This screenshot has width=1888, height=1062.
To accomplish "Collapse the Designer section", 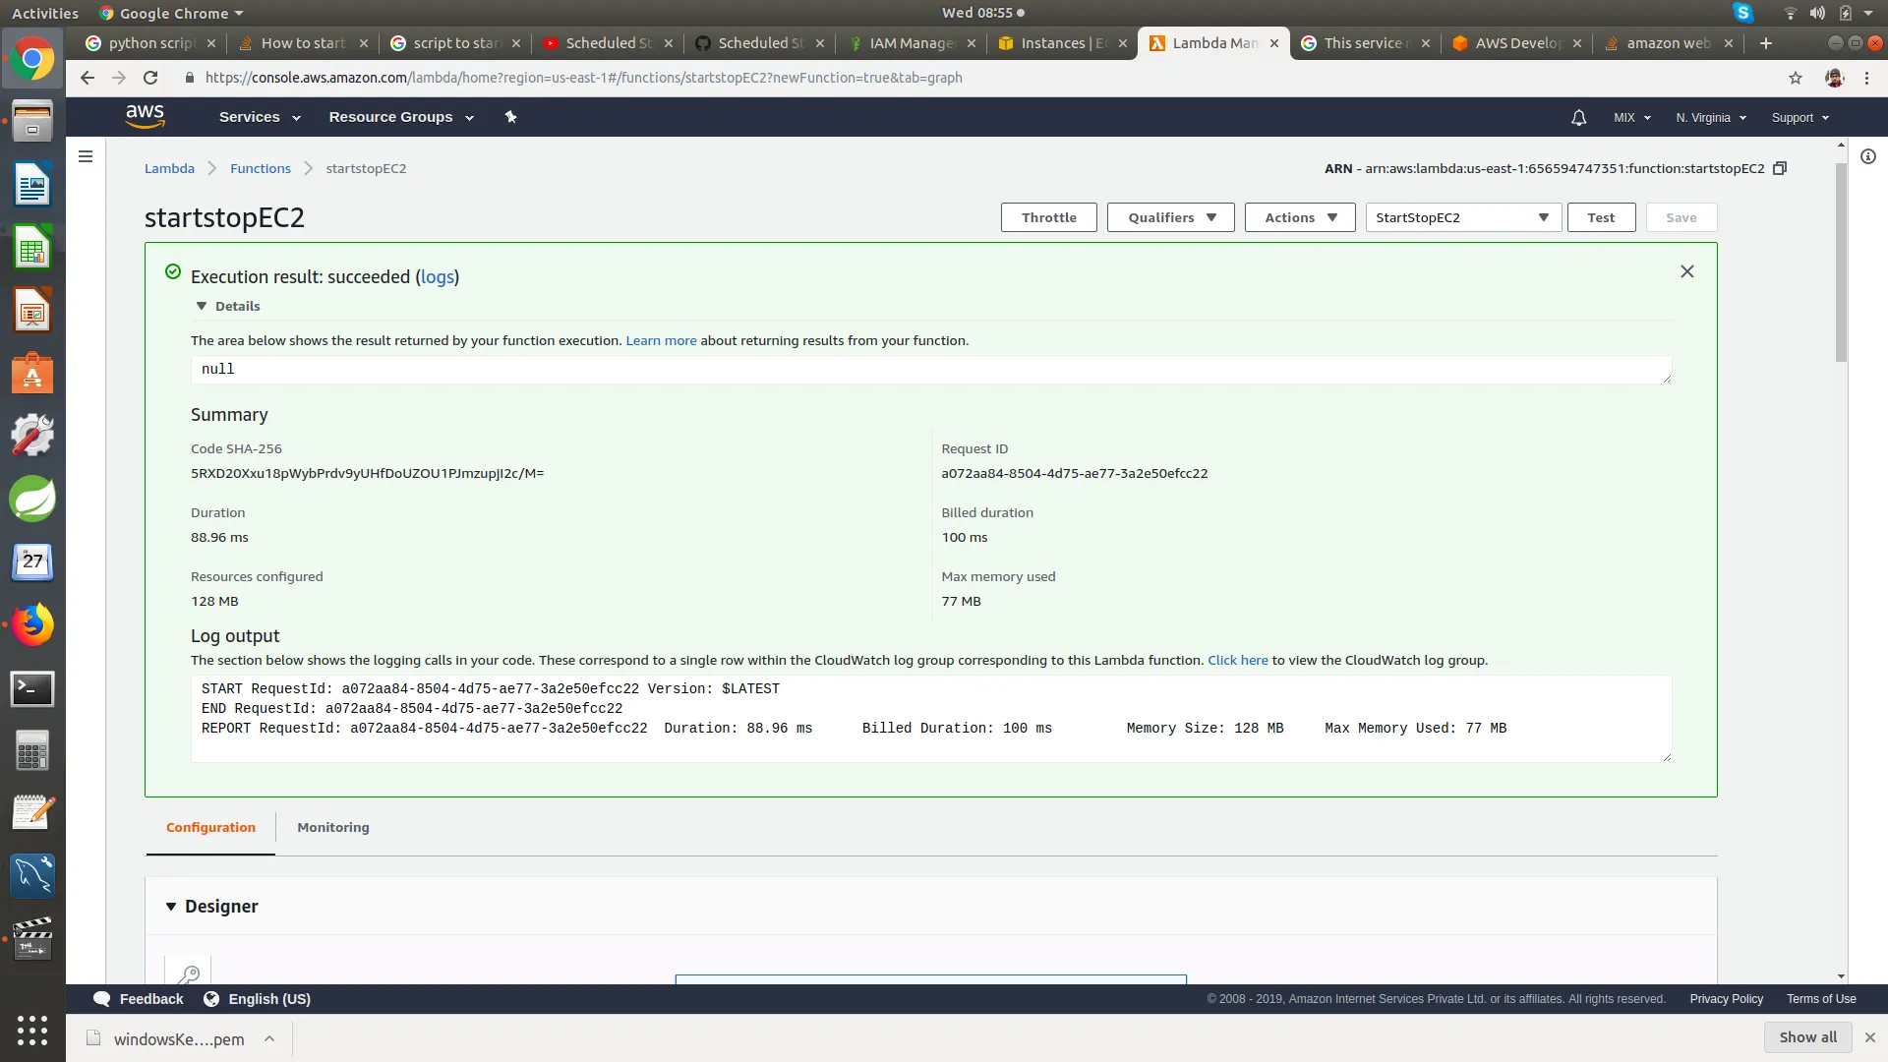I will click(x=171, y=907).
